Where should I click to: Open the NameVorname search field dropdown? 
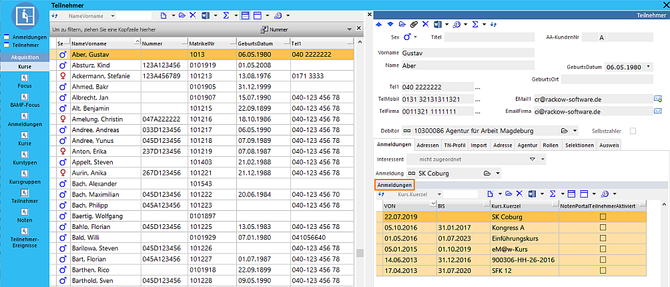pyautogui.click(x=112, y=16)
